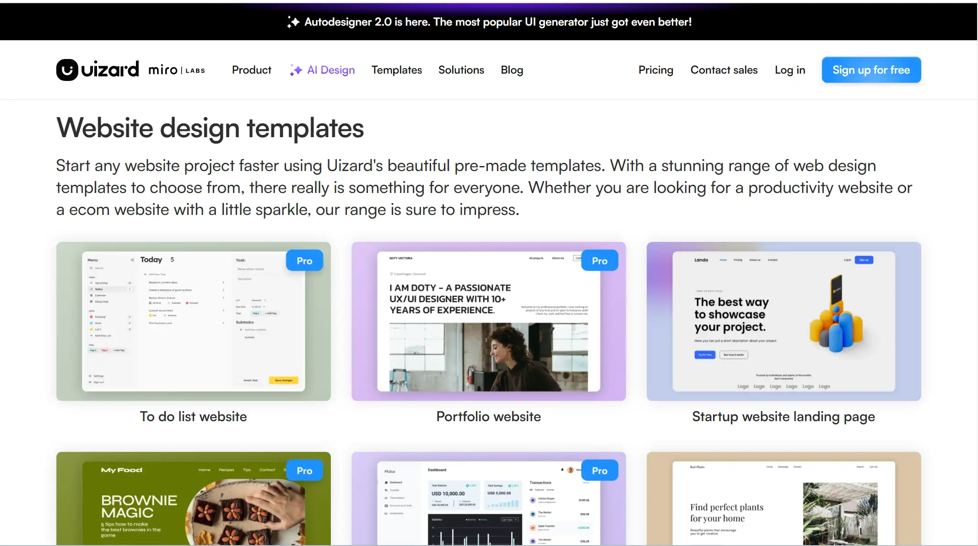Screen dimensions: 978x546
Task: Click the Pro badge on the Plutus dashboard template
Action: (600, 470)
